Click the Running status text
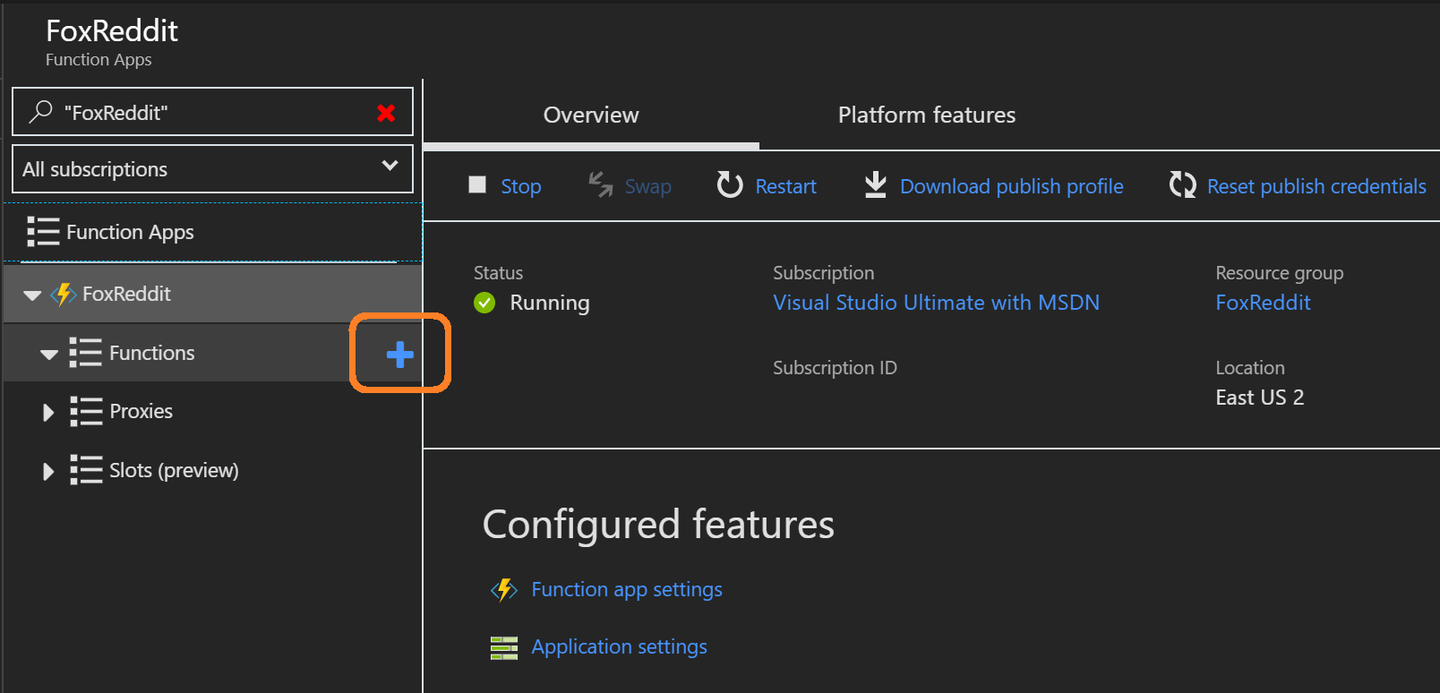The height and width of the screenshot is (693, 1440). pyautogui.click(x=550, y=303)
